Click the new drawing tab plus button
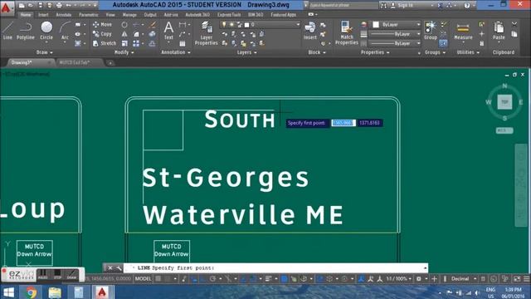531x299 pixels. pyautogui.click(x=110, y=63)
